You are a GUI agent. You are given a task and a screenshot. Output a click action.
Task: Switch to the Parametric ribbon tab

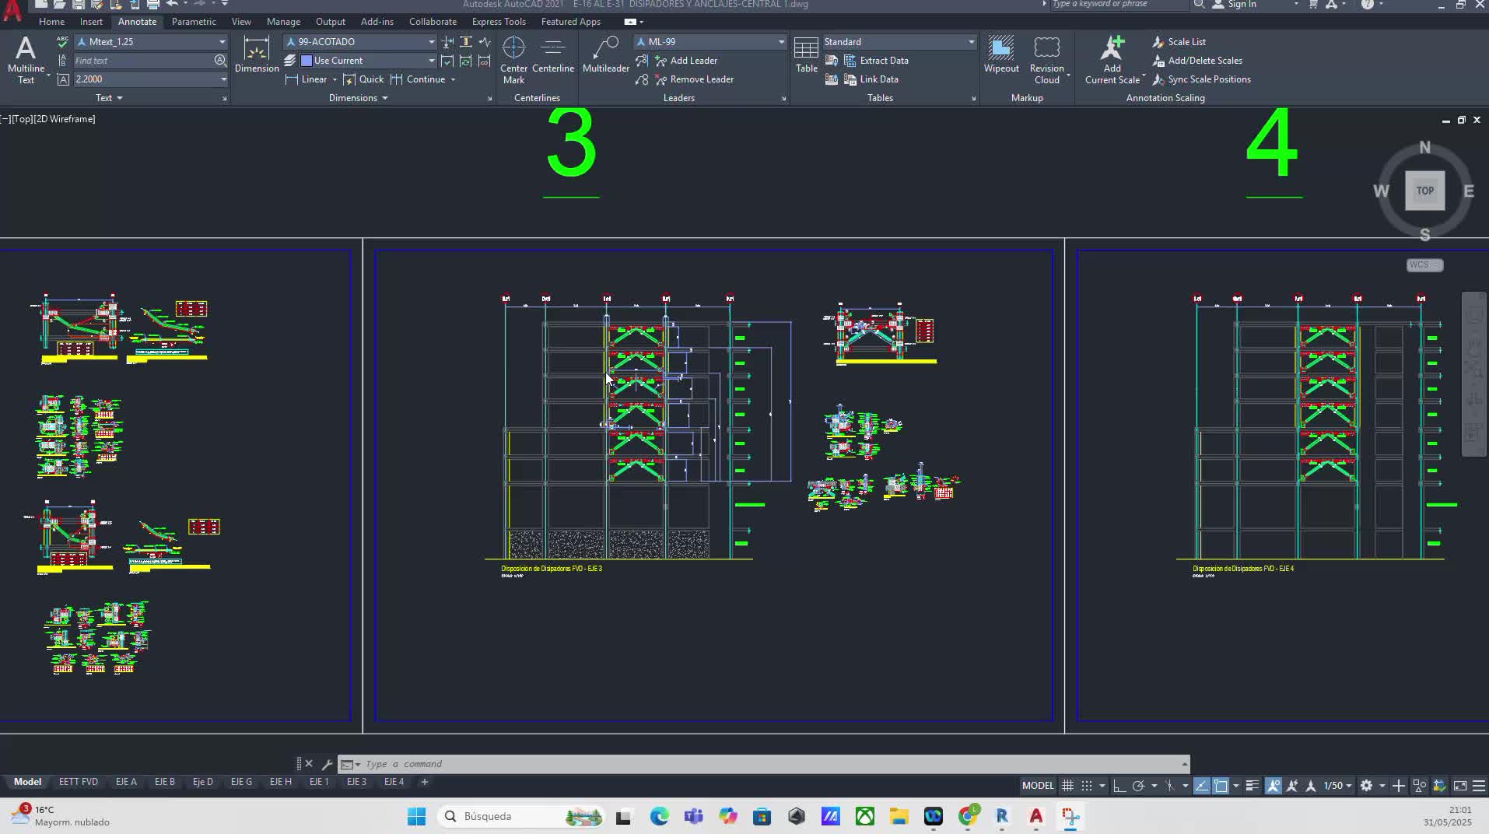point(194,22)
